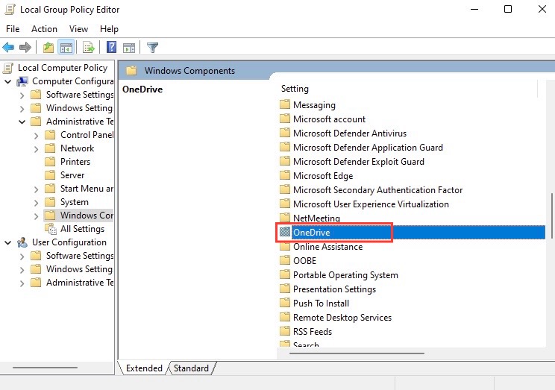Click the tree pane horizontal scrollbar
This screenshot has height=390, width=555.
[45, 368]
